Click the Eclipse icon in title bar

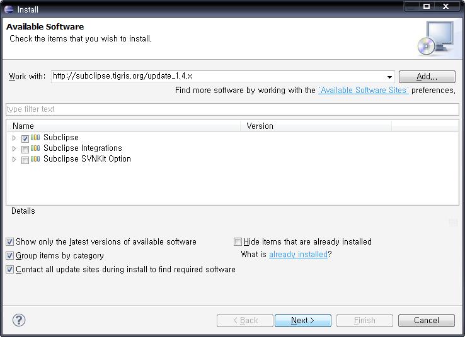pyautogui.click(x=9, y=9)
